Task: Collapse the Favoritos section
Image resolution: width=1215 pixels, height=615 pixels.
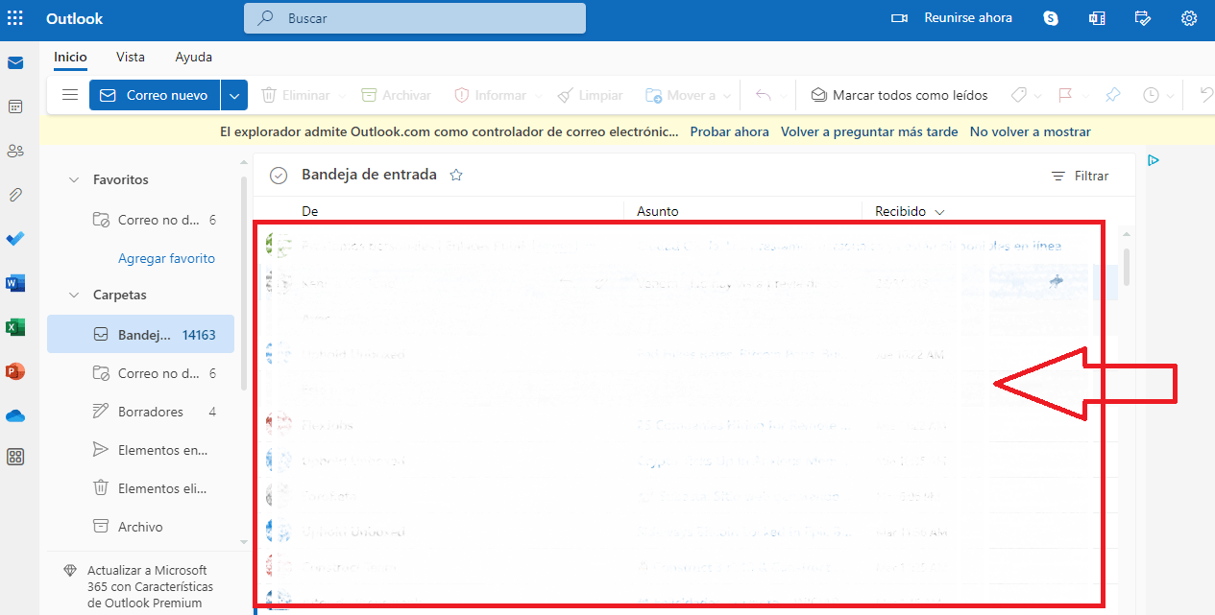Action: click(73, 178)
